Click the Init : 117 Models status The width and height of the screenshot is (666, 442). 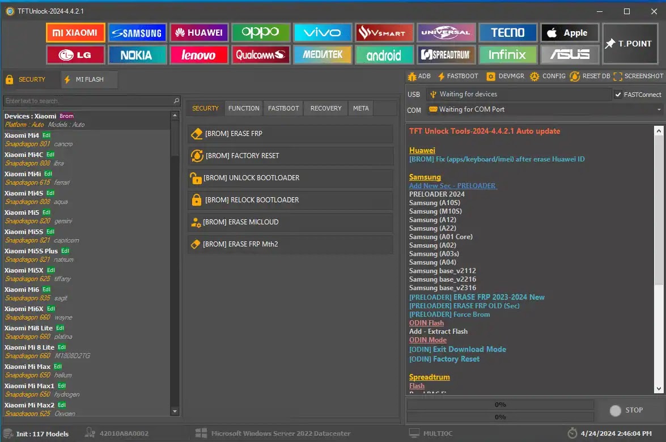click(36, 433)
